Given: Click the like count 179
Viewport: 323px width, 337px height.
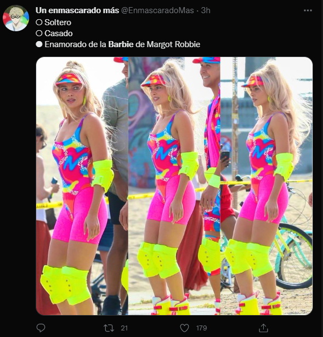Looking at the screenshot, I should tap(201, 328).
